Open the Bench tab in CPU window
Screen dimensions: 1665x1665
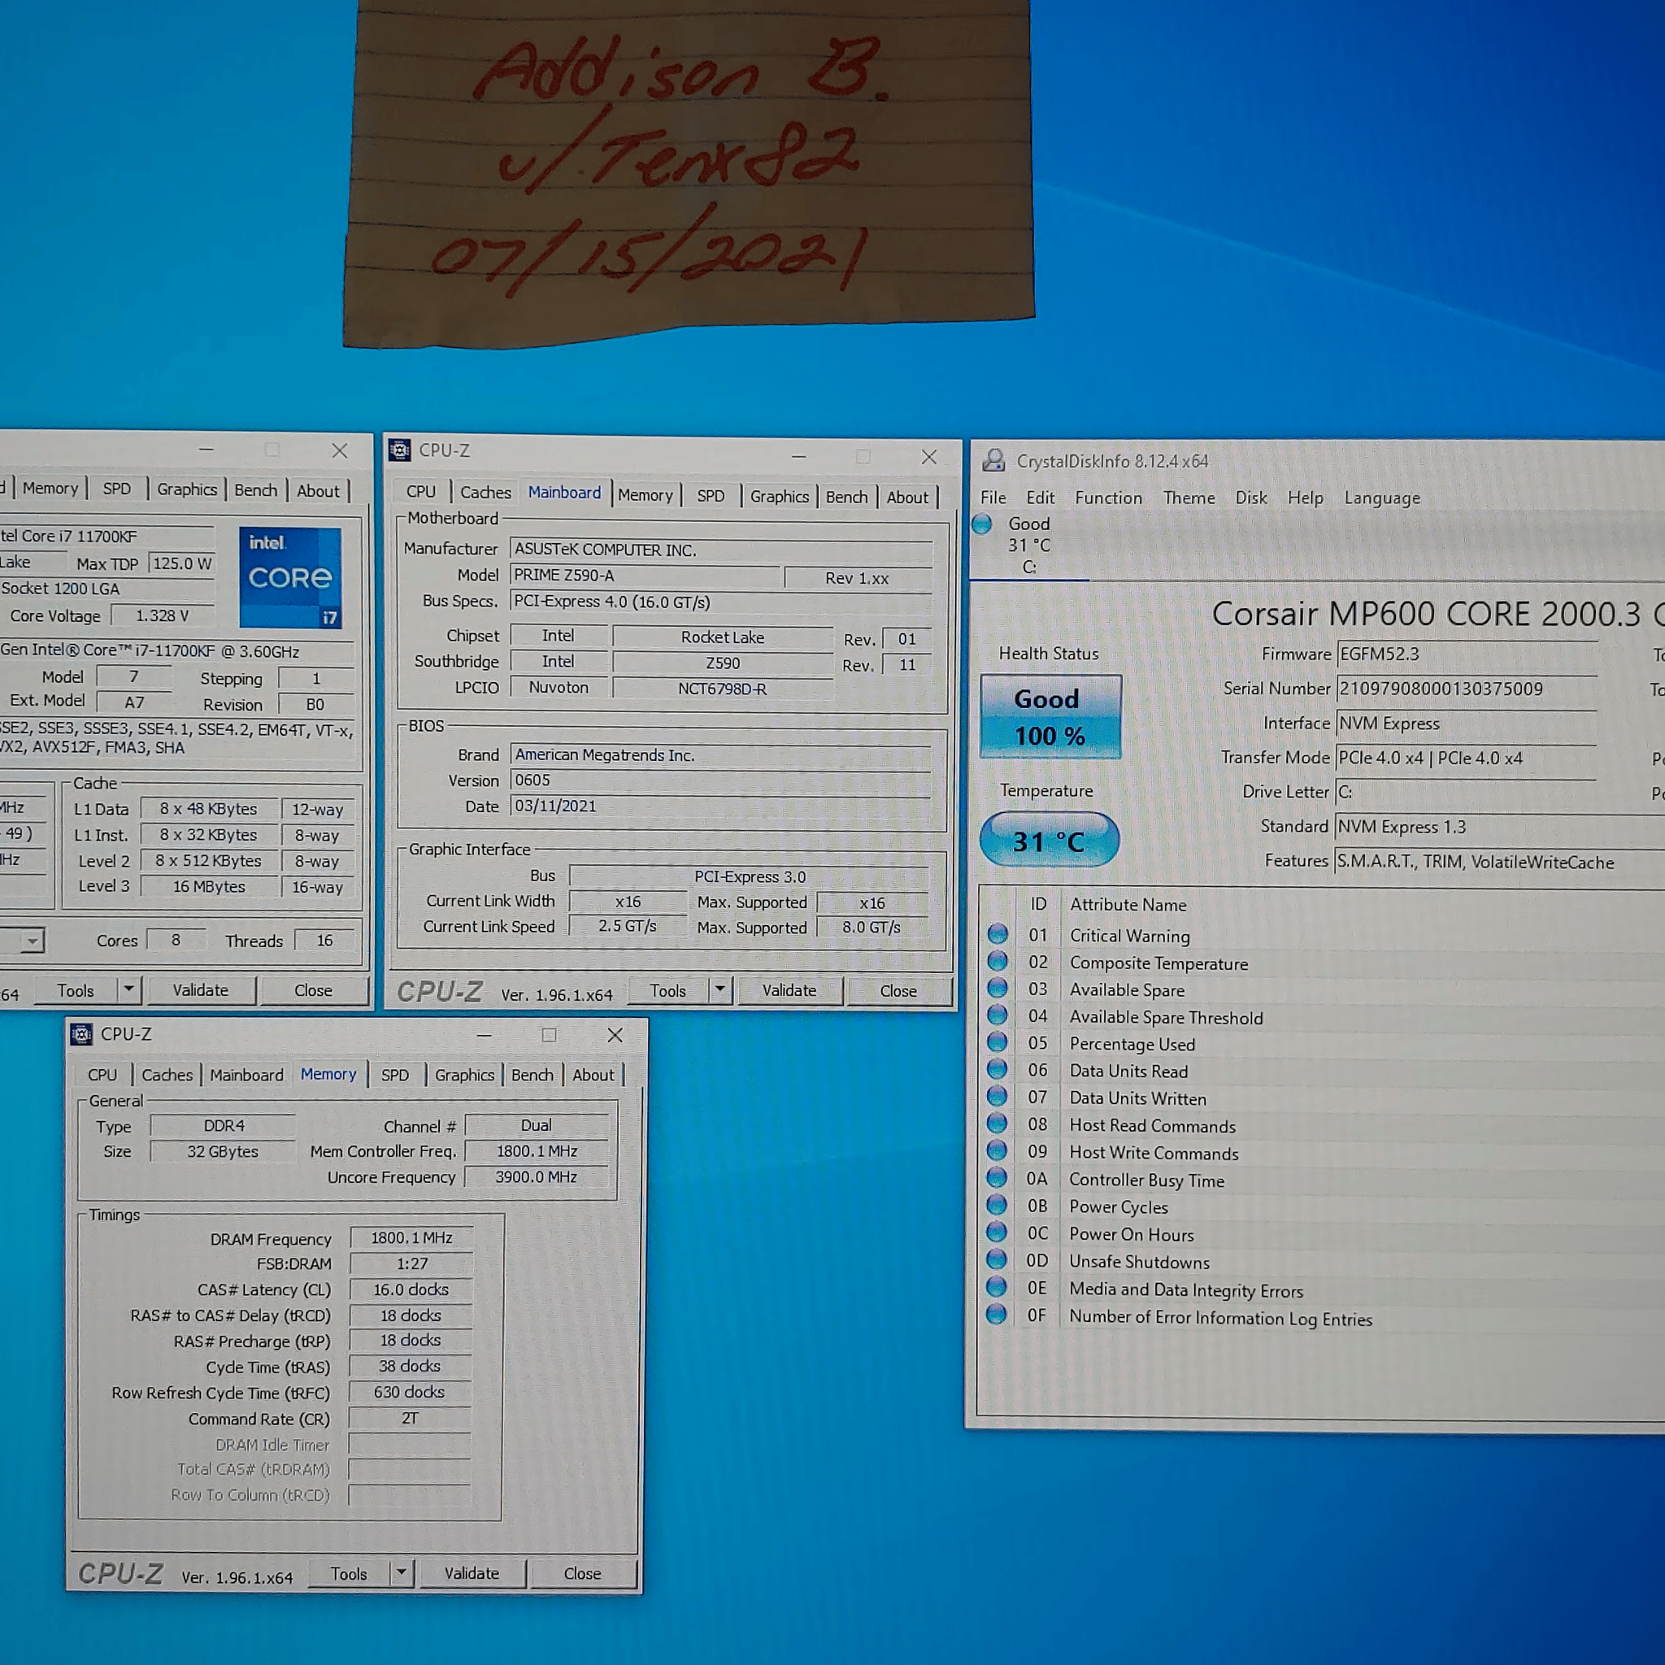256,489
